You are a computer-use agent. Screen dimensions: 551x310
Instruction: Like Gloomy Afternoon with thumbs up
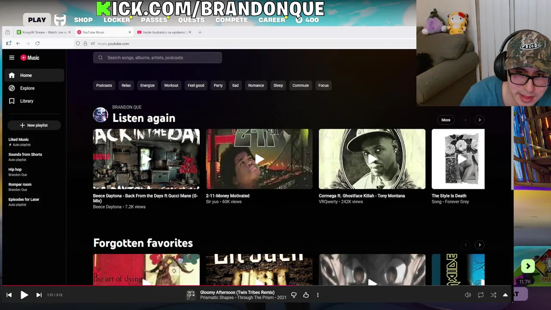coord(306,295)
